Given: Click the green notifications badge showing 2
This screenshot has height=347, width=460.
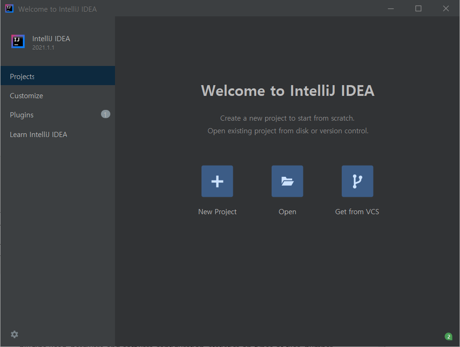Looking at the screenshot, I should pyautogui.click(x=448, y=336).
